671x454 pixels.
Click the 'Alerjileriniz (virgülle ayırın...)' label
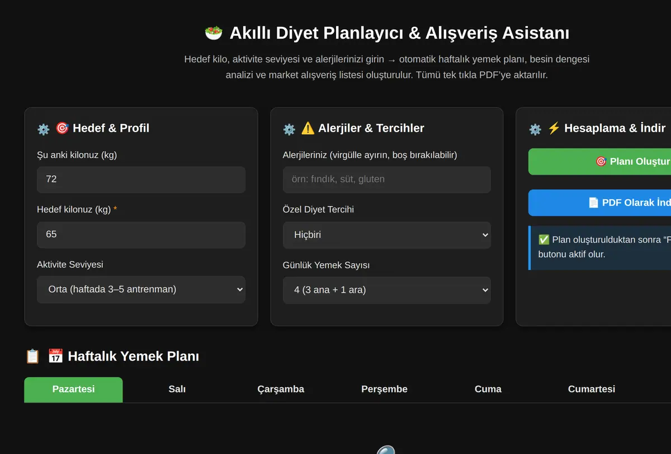point(370,155)
